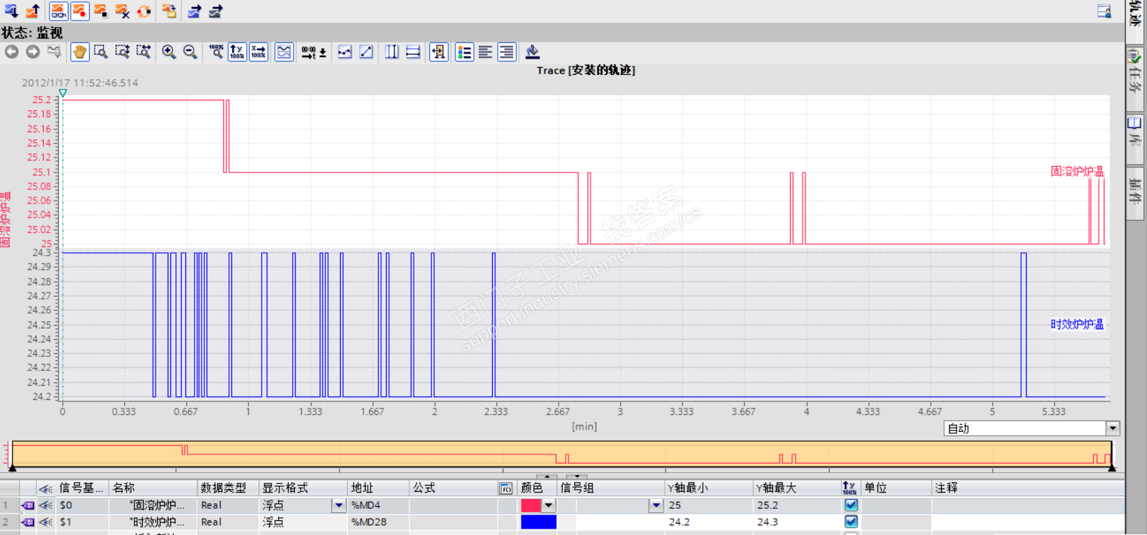Click the blue color swatch for 时效炉炉温
Viewport: 1147px width, 535px height.
click(538, 522)
